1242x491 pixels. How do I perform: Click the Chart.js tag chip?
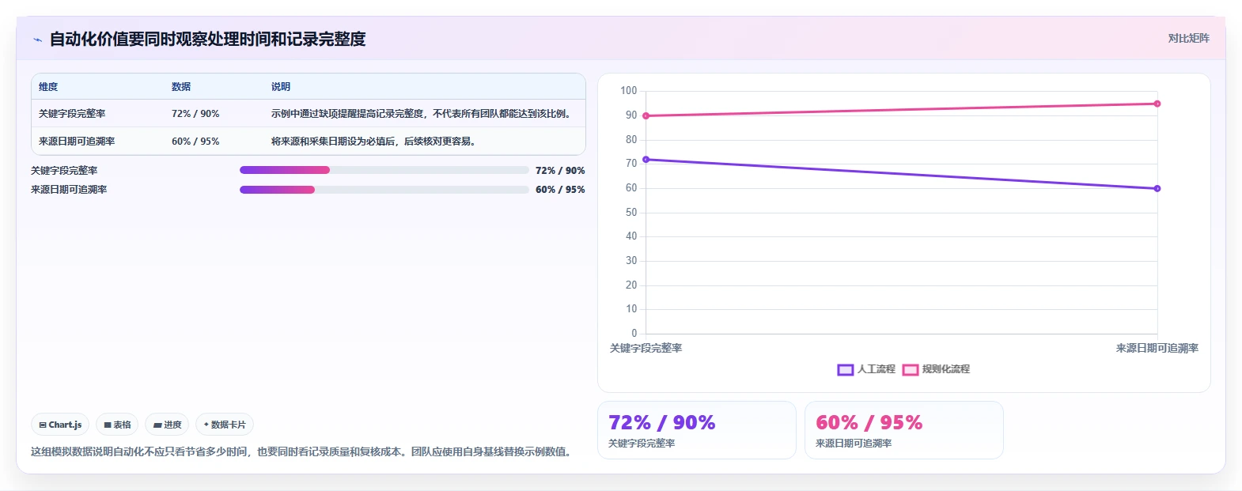tap(60, 425)
